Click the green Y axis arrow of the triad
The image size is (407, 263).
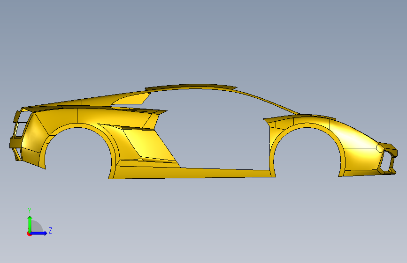(30, 224)
